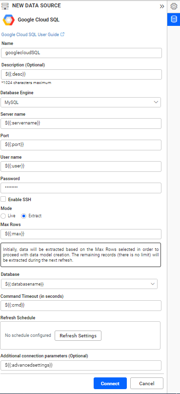This screenshot has width=180, height=394.
Task: Select the Max Rows input box
Action: [x=81, y=234]
